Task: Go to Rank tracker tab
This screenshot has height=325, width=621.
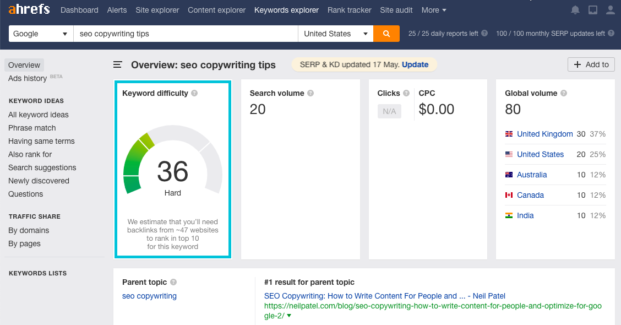Action: 349,10
